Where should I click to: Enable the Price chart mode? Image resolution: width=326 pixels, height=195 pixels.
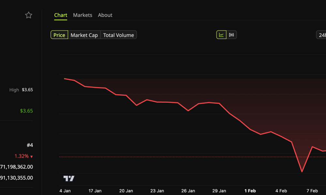59,35
